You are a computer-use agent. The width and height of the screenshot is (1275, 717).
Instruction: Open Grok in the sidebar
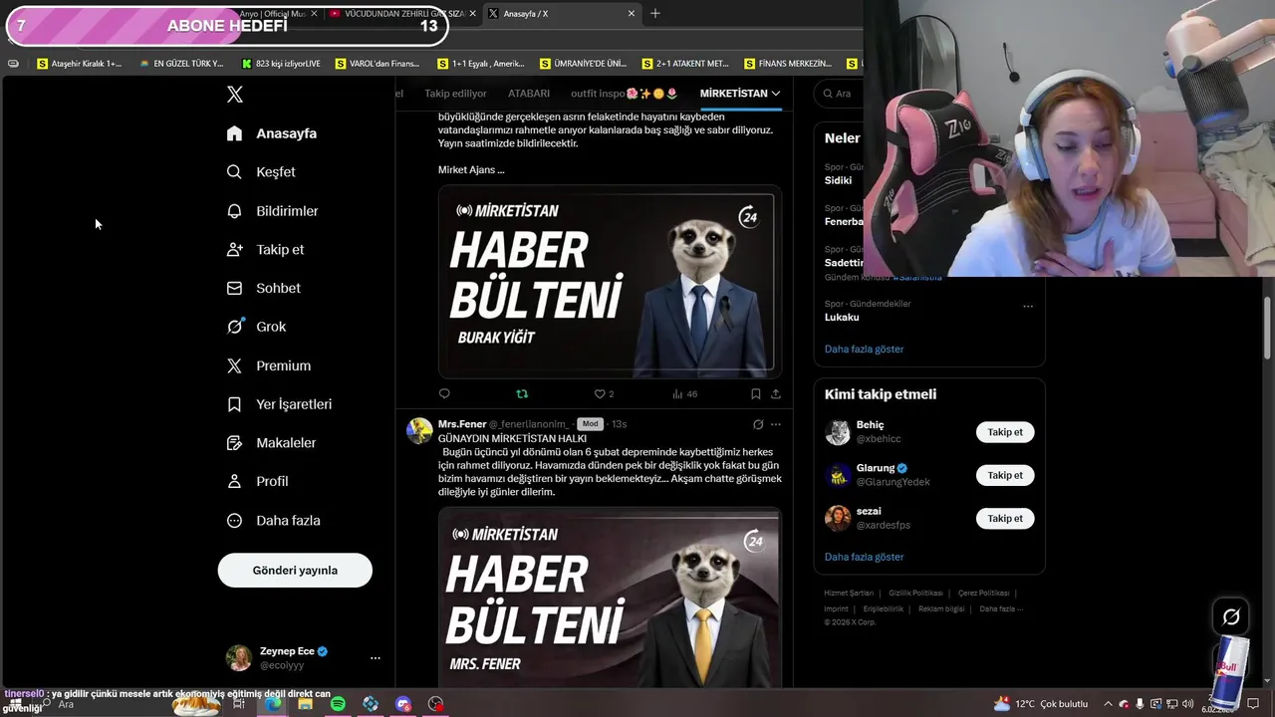pos(256,327)
